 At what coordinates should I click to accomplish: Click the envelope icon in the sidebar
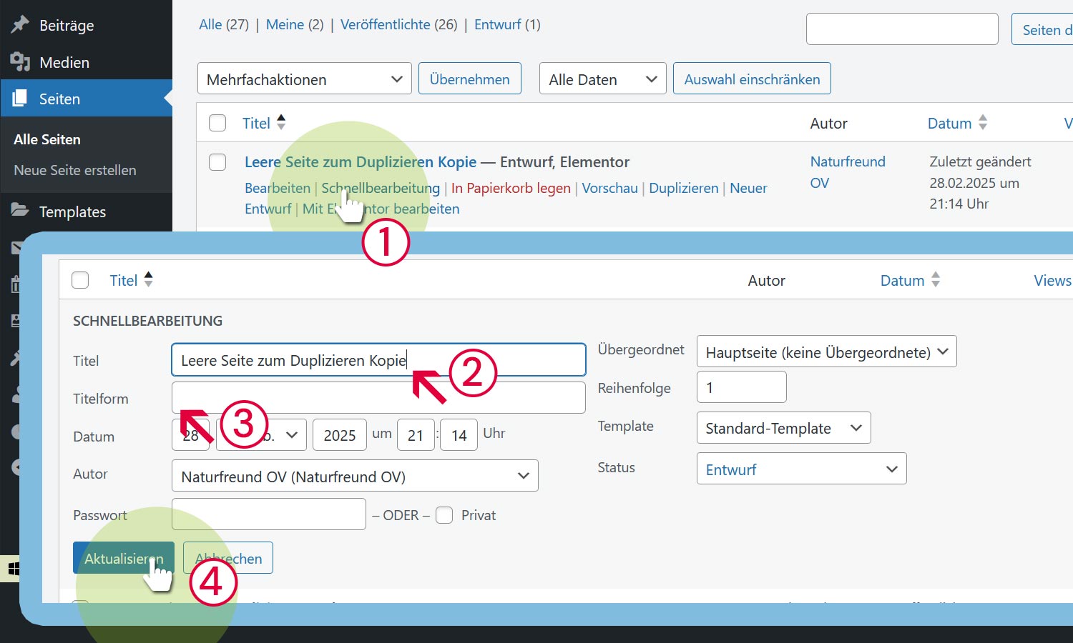click(x=16, y=247)
